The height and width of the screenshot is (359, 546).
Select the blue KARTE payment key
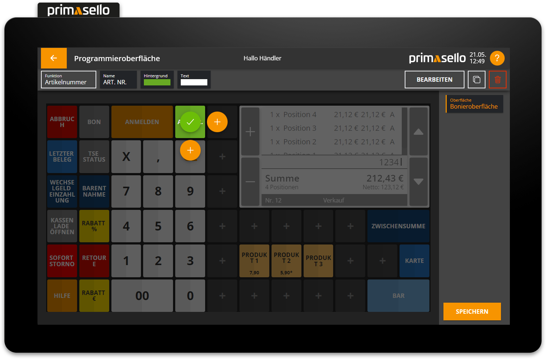coord(414,261)
